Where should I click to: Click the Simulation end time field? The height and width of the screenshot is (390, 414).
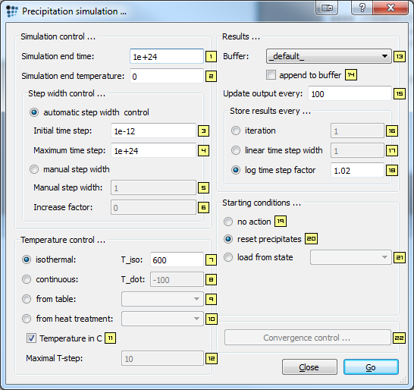click(167, 56)
